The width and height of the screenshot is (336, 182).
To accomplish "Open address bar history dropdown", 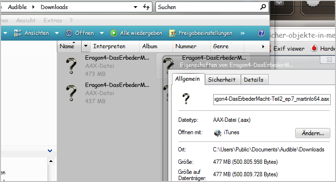I will (135, 7).
